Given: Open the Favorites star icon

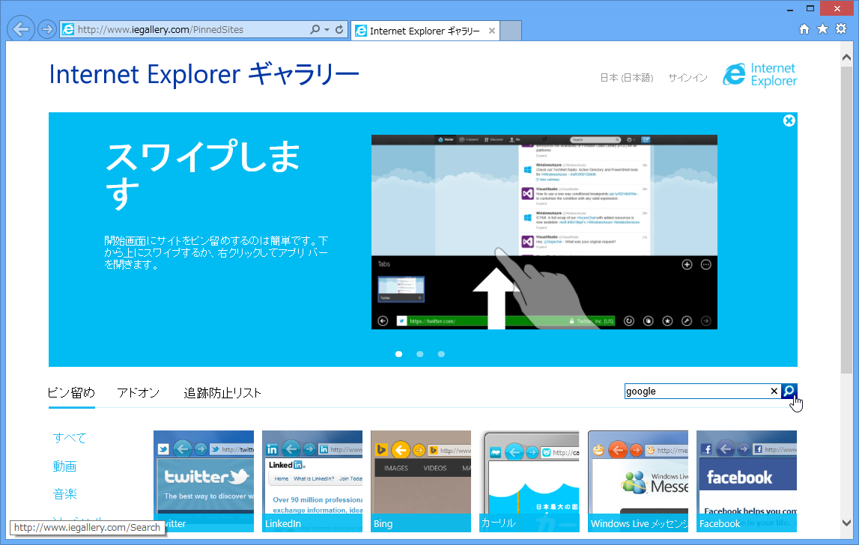Looking at the screenshot, I should pyautogui.click(x=822, y=29).
